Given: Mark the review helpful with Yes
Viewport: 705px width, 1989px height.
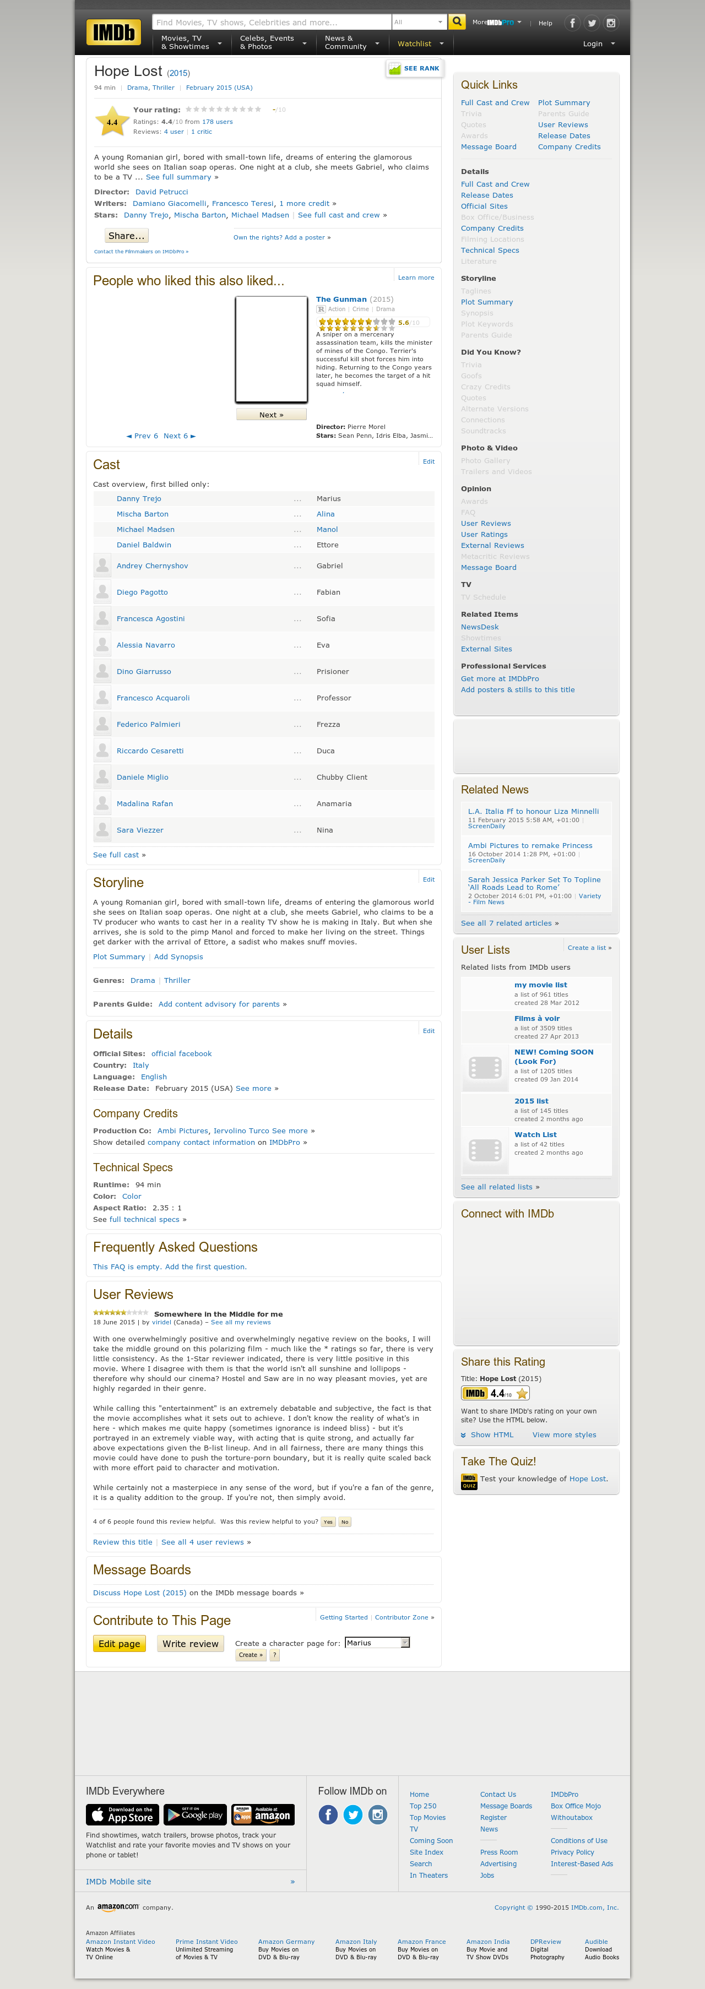Looking at the screenshot, I should coord(328,1522).
